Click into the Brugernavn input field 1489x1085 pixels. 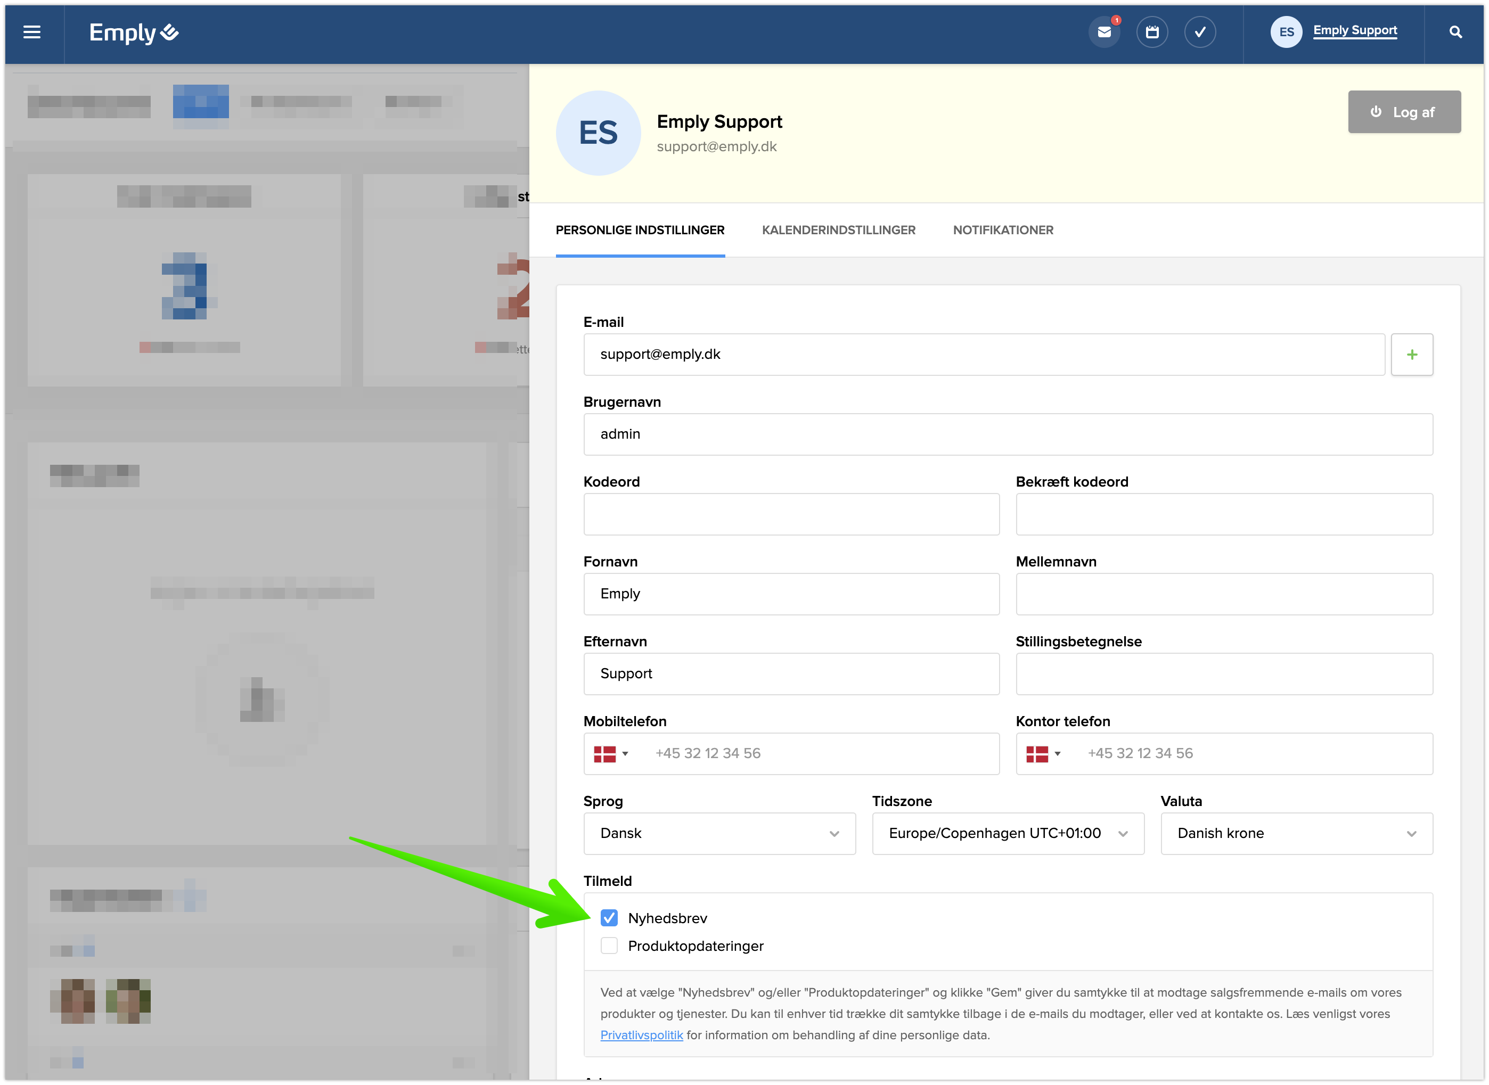(1008, 434)
